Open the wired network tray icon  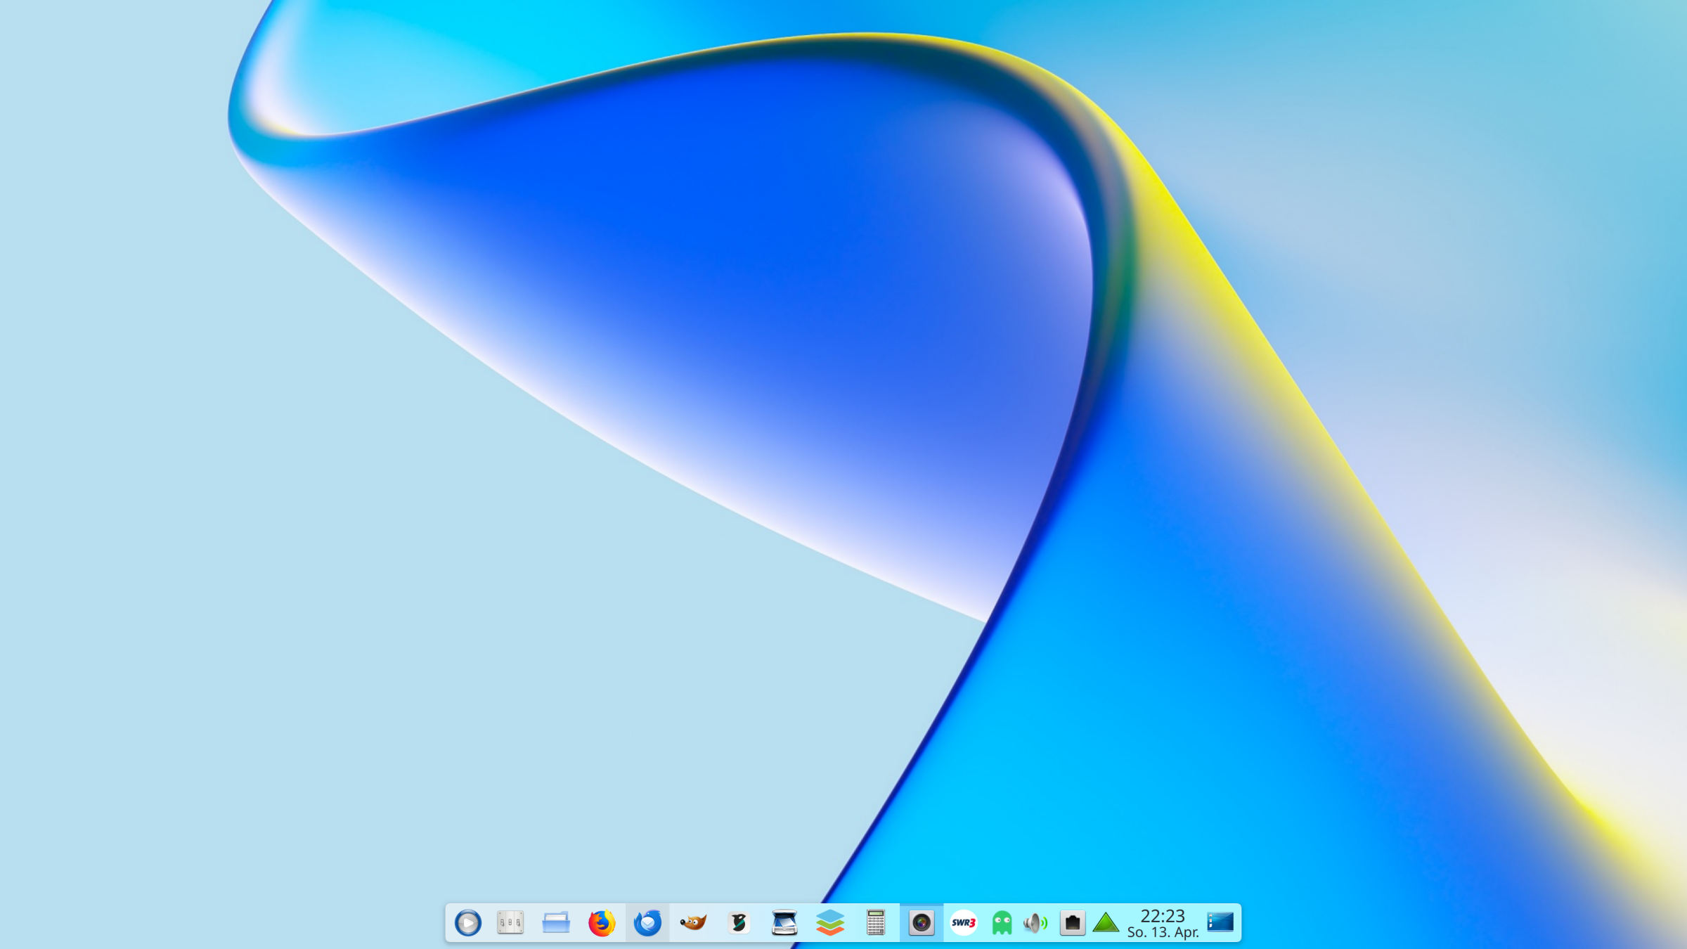(x=1073, y=923)
